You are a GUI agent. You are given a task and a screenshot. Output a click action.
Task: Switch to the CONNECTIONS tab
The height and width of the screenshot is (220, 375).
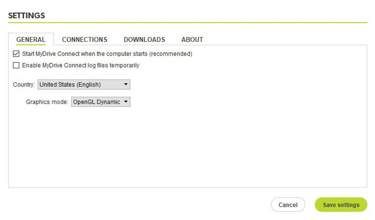(85, 40)
